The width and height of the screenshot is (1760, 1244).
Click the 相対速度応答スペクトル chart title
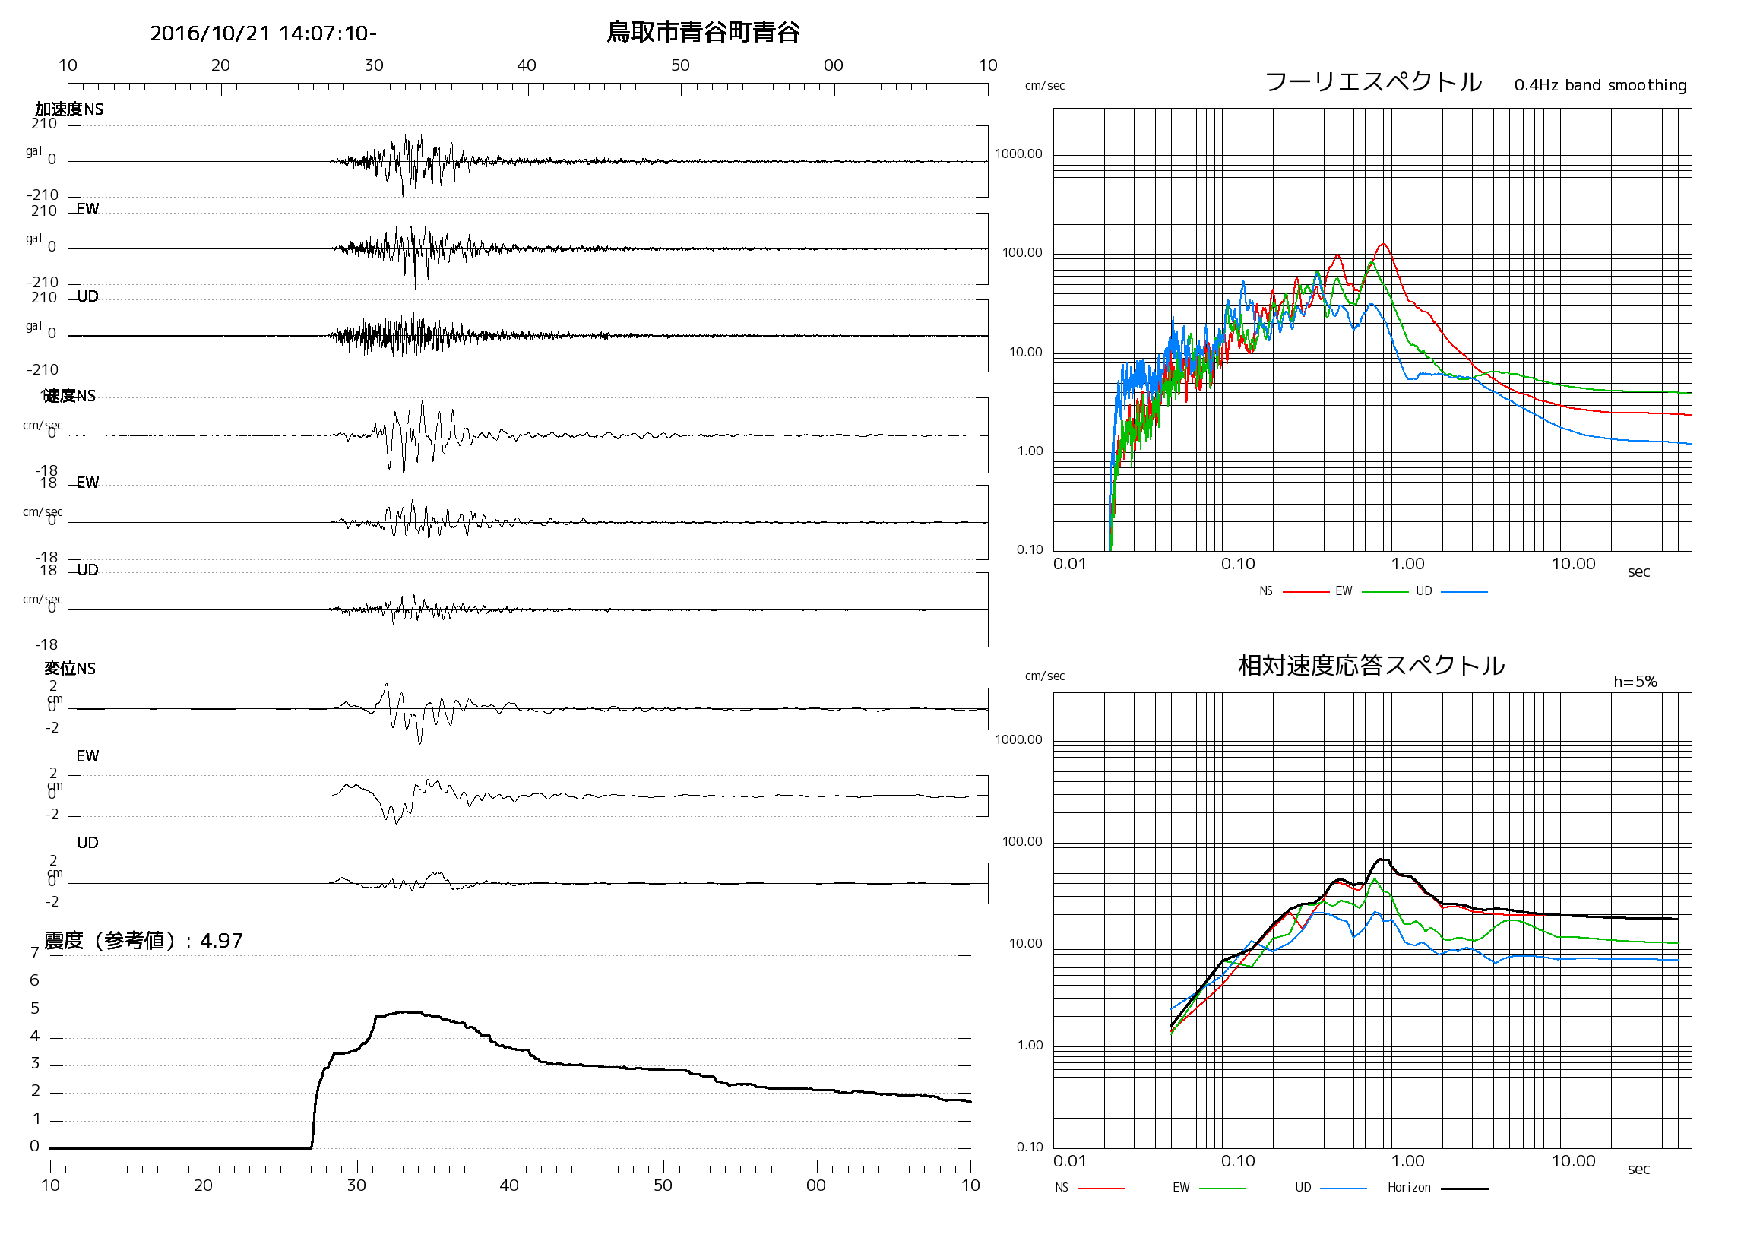pyautogui.click(x=1372, y=665)
